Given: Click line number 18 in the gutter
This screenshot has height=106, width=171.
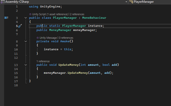Looking at the screenshot, I should [16, 85].
